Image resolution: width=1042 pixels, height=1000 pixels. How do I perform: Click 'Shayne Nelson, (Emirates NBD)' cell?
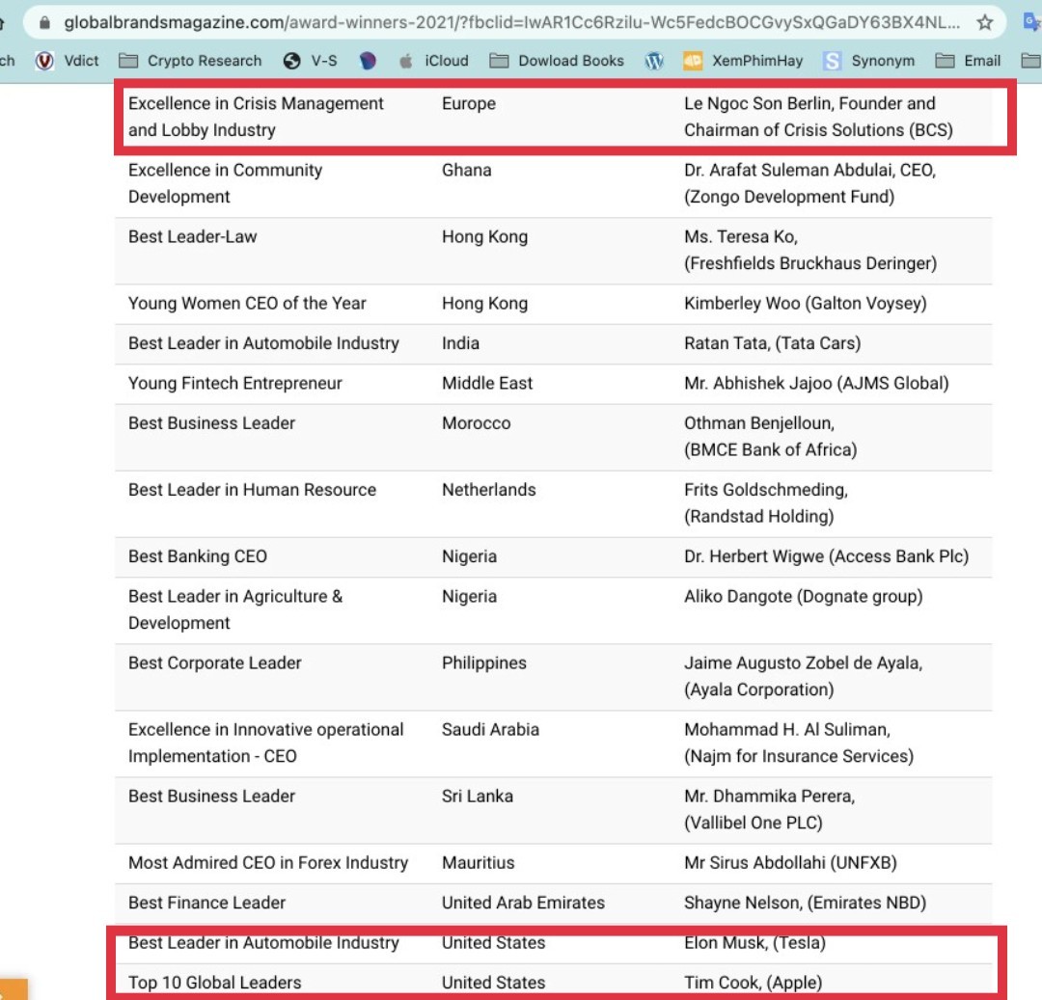805,903
